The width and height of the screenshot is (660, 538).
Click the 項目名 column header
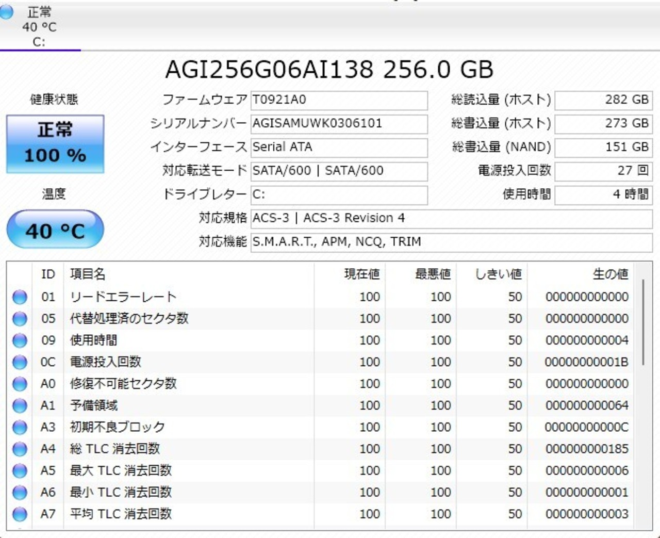pyautogui.click(x=88, y=274)
